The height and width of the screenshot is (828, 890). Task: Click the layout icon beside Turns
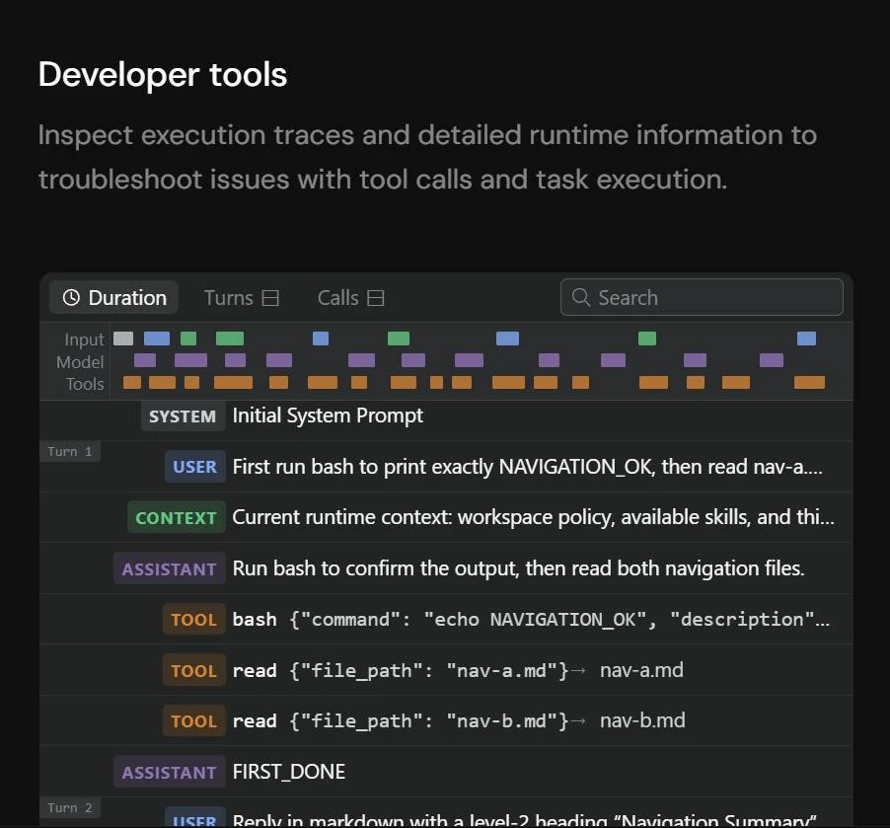click(270, 298)
